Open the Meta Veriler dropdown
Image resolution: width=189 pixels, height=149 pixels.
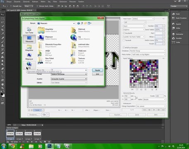point(148,55)
